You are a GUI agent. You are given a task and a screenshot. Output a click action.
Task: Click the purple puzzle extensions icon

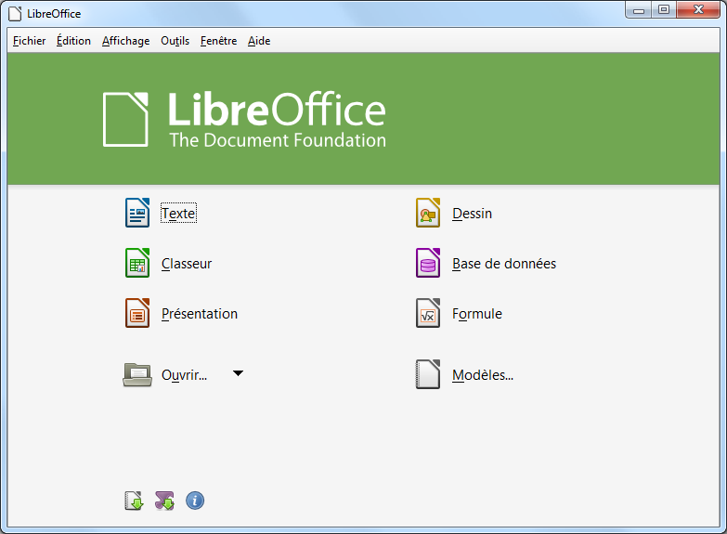pyautogui.click(x=164, y=501)
